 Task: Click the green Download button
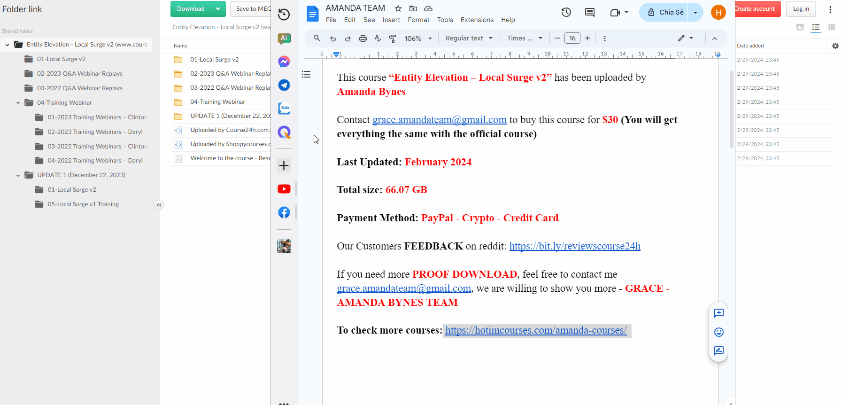tap(191, 9)
